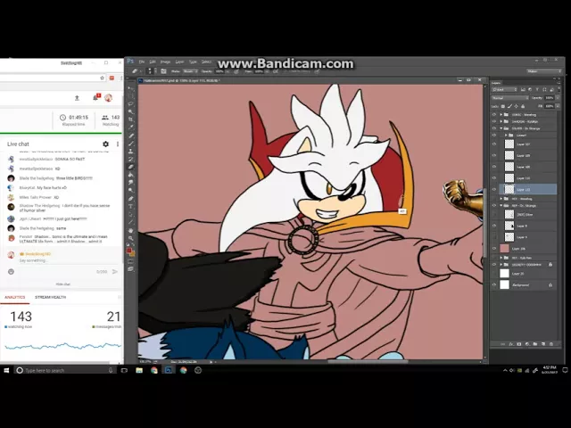Toggle Quick Mask mode icon
Viewport: 571px width, 428px height.
click(x=131, y=261)
